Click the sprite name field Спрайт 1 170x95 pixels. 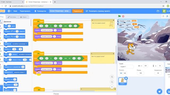pos(126,67)
